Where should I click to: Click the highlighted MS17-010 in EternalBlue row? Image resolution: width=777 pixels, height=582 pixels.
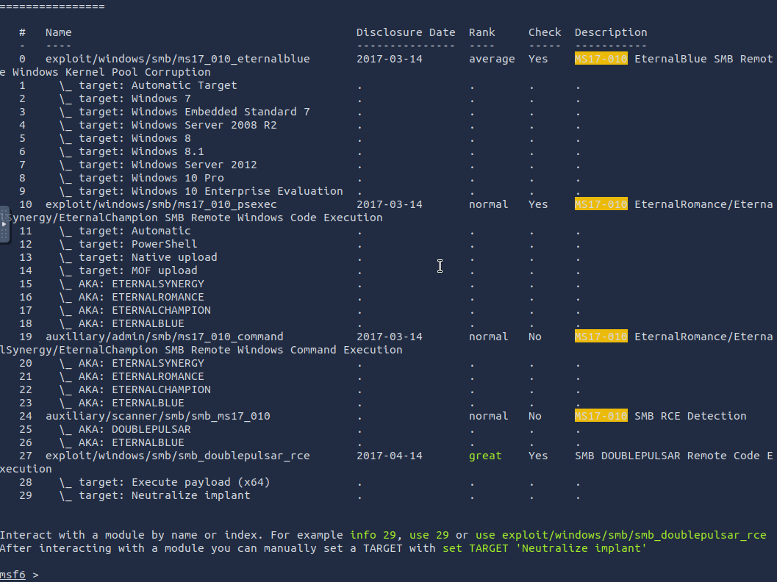(x=601, y=59)
